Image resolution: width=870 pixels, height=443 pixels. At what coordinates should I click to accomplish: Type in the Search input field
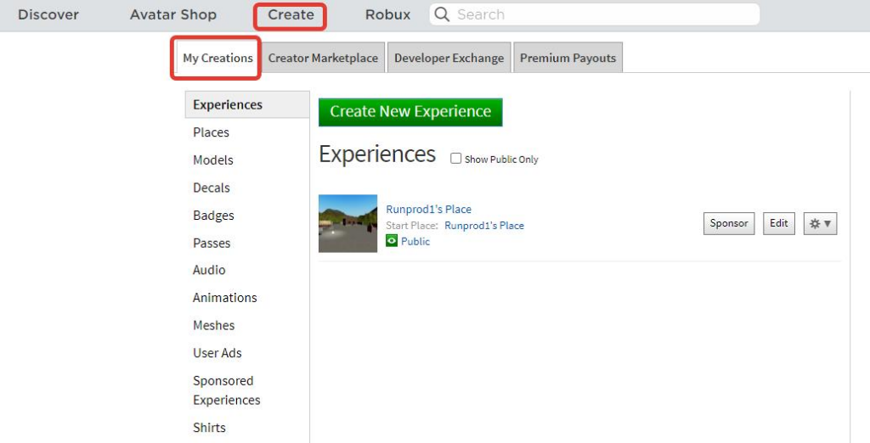point(603,14)
